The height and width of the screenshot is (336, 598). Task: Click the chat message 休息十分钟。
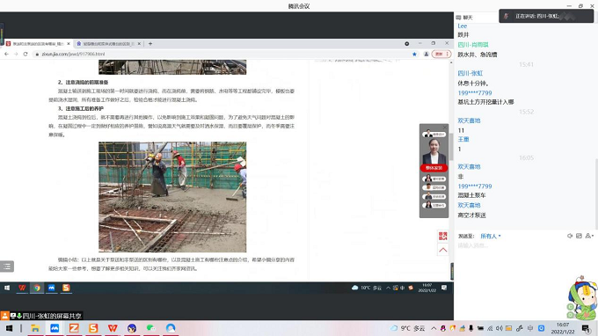tap(473, 84)
